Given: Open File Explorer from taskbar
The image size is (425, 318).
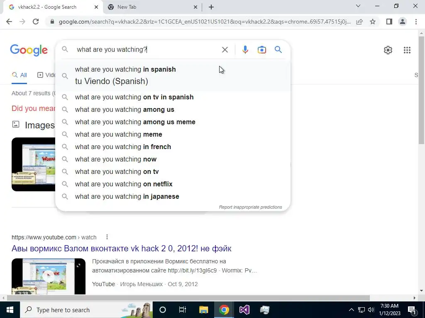Looking at the screenshot, I should [203, 310].
